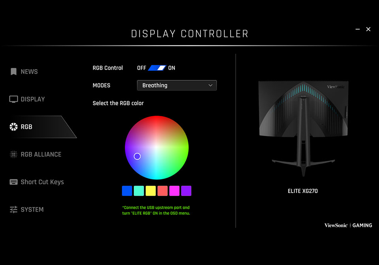Click the ELITE XG270 model name

point(303,191)
